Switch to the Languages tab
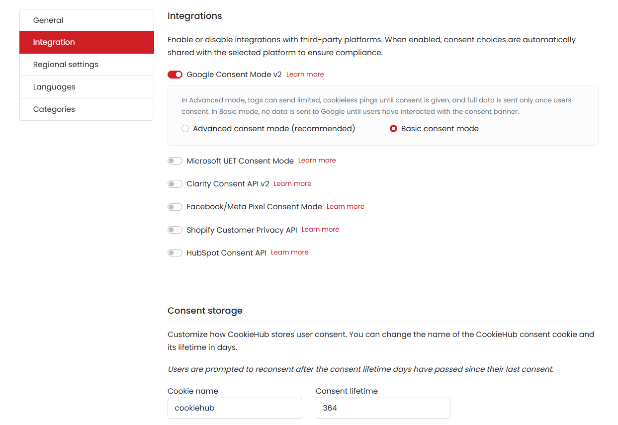The width and height of the screenshot is (618, 425). click(87, 87)
